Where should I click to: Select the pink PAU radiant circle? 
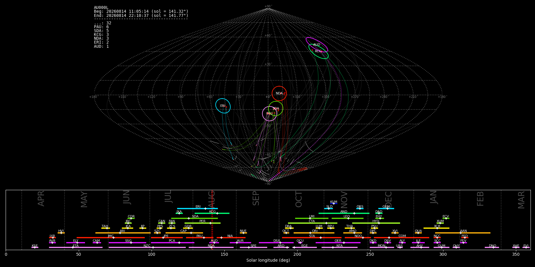tap(270, 114)
